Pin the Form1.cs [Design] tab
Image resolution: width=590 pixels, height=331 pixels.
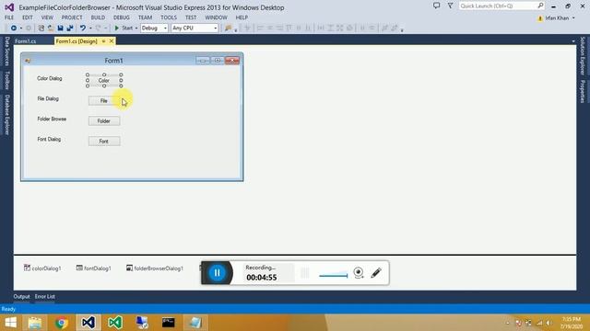[103, 41]
